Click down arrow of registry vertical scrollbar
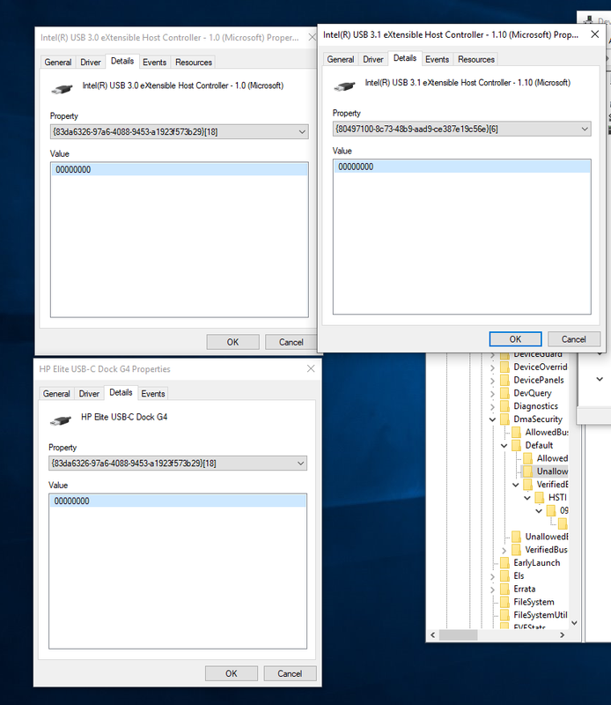This screenshot has height=705, width=611. 574,623
